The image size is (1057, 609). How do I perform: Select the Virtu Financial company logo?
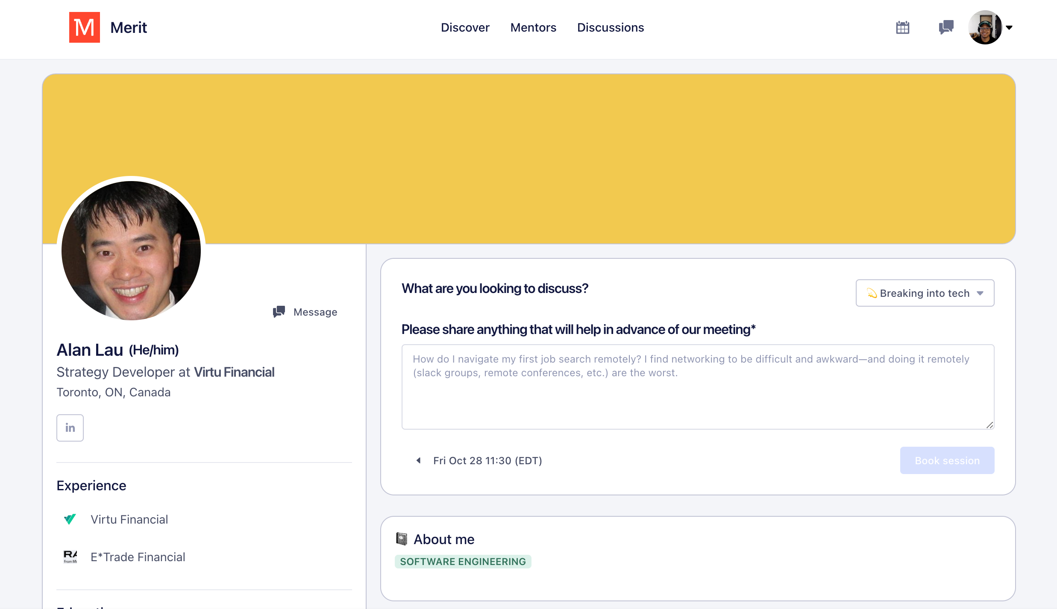click(x=70, y=519)
